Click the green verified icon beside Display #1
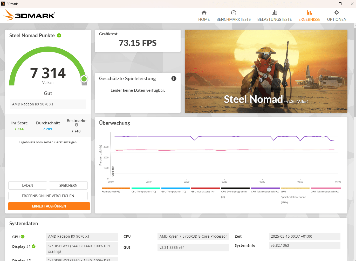Image resolution: width=356 pixels, height=261 pixels. (x=34, y=246)
